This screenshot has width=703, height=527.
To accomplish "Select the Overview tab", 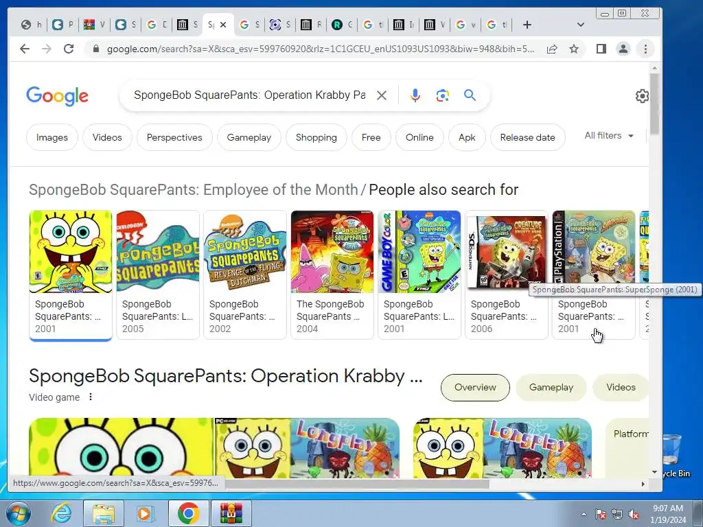I will (475, 388).
